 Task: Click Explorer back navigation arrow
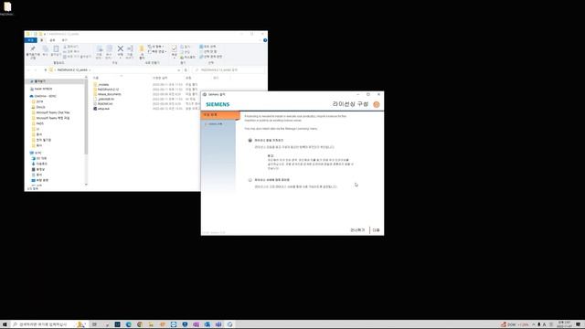coord(28,69)
